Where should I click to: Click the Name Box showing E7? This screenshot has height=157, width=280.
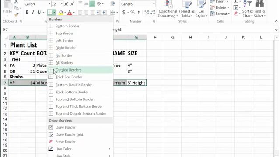(x=24, y=30)
